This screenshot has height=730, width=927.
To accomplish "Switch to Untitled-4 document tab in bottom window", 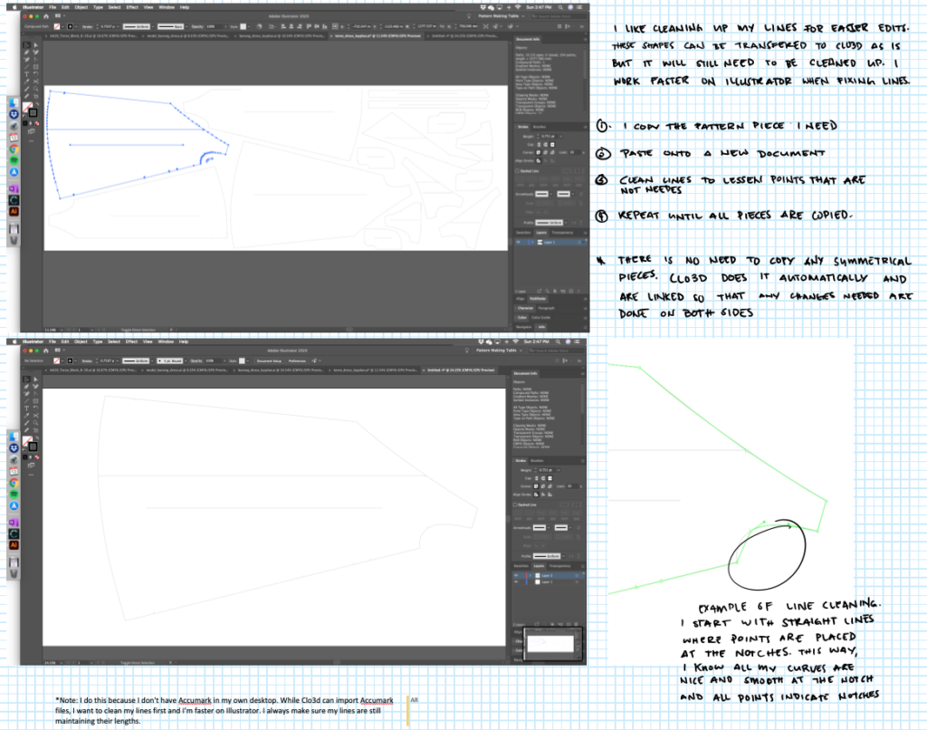I will click(x=461, y=370).
